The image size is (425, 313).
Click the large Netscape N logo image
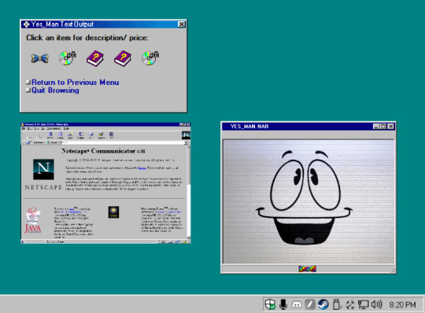[43, 170]
